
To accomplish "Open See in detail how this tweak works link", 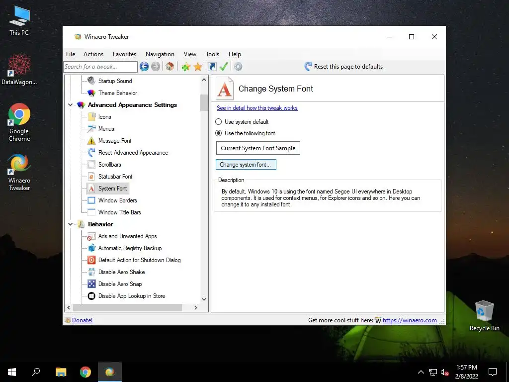I will [x=257, y=108].
